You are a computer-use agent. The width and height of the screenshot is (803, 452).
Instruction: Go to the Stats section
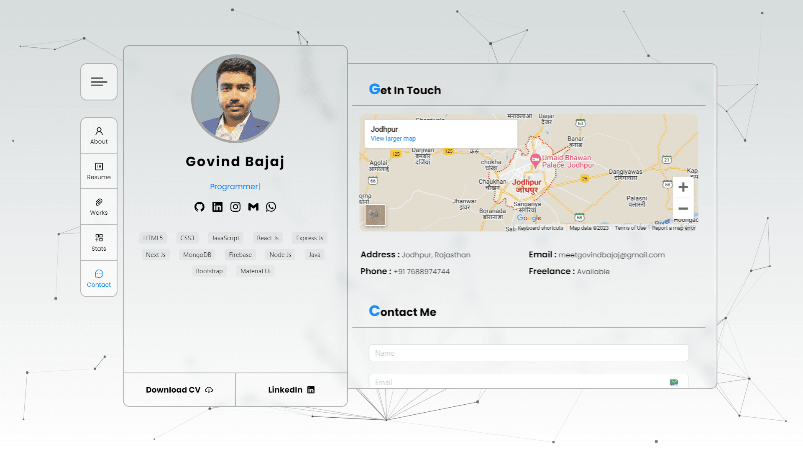click(99, 243)
